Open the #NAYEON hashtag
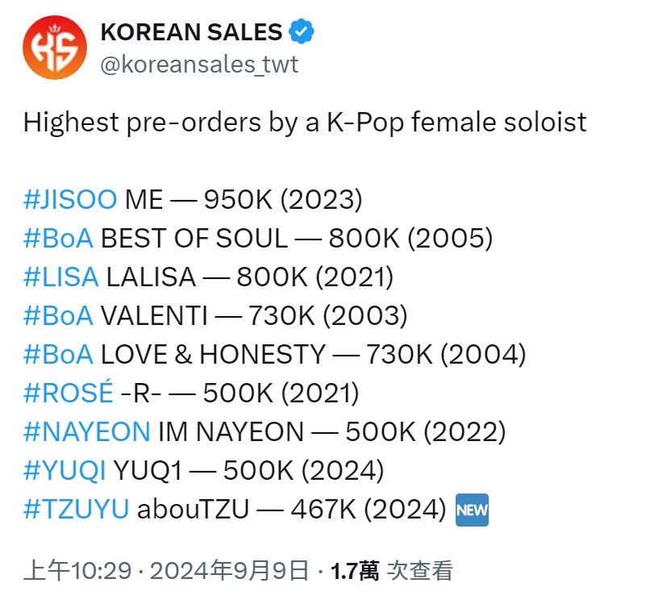This screenshot has width=650, height=608. coord(86,431)
